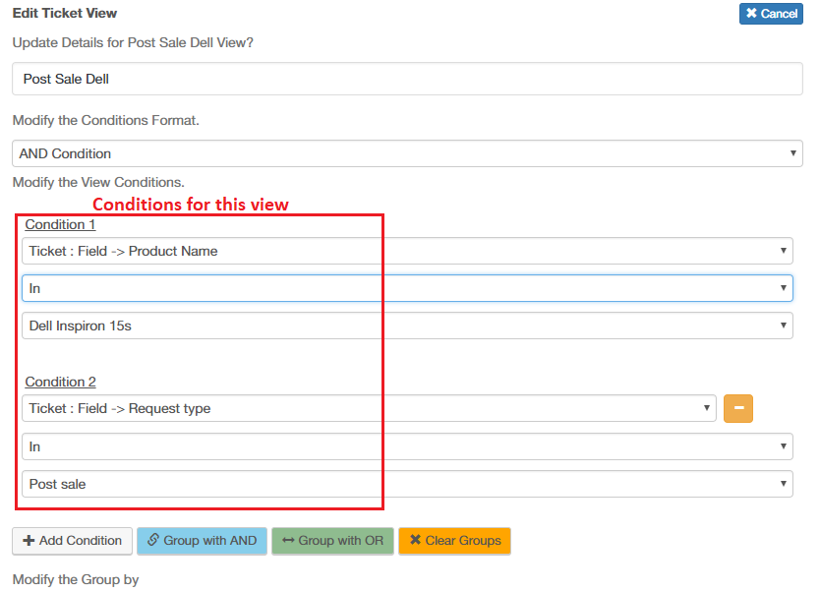
Task: Click the Edit Ticket View title
Action: pyautogui.click(x=65, y=13)
